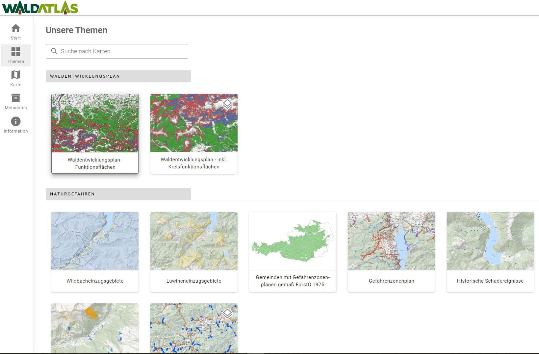The height and width of the screenshot is (354, 539).
Task: Open the Gefahrenzonenplan map thumbnail
Action: 391,241
